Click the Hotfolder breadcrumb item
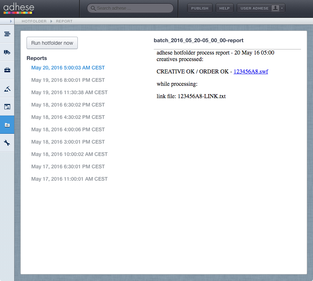 34,21
